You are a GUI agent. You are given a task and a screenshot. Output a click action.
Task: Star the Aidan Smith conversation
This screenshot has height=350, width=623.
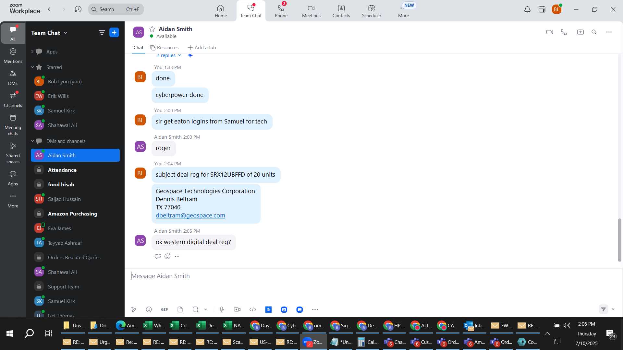pyautogui.click(x=152, y=29)
